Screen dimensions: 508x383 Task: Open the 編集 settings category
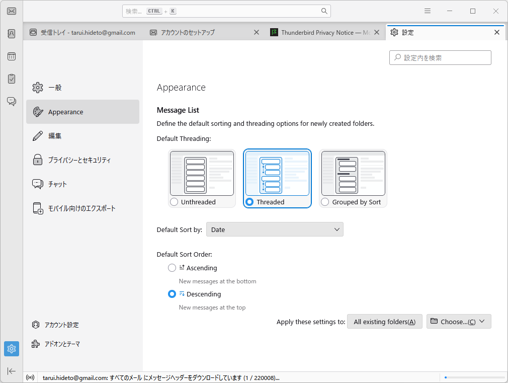pyautogui.click(x=82, y=136)
